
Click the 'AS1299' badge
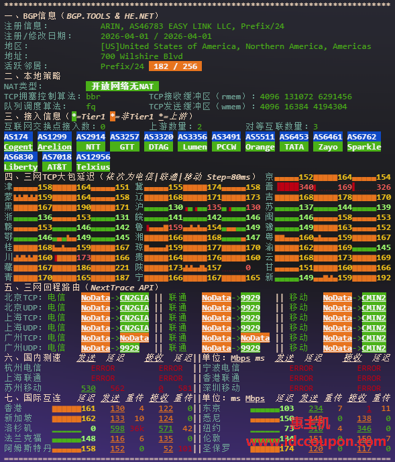(54, 137)
